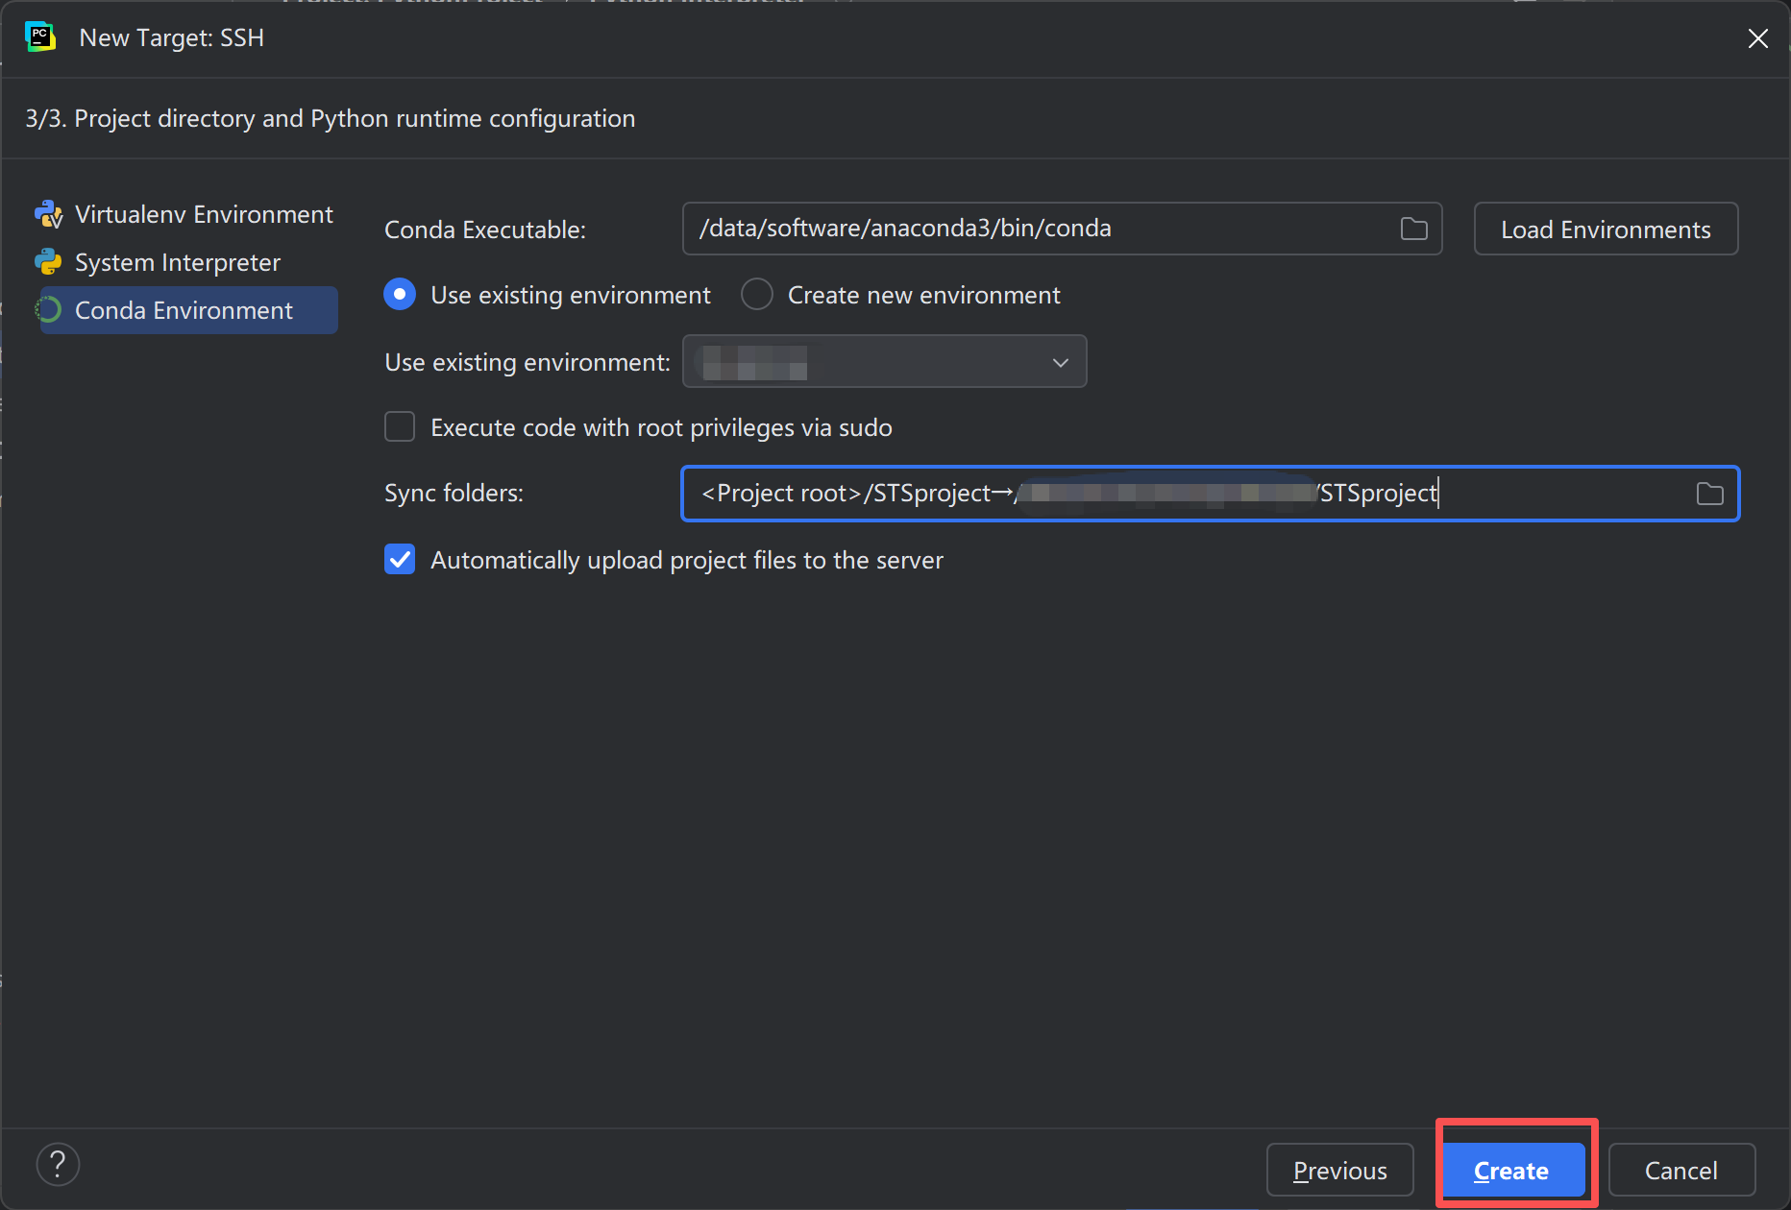Enable execute code with root privileges via sudo
1791x1210 pixels.
(400, 426)
